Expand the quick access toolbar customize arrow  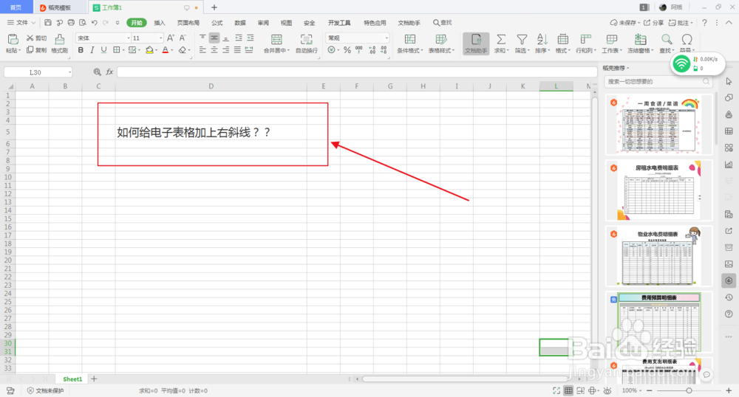[118, 23]
